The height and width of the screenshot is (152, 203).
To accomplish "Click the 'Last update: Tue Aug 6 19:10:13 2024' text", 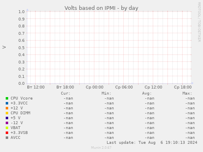I will (152, 143).
